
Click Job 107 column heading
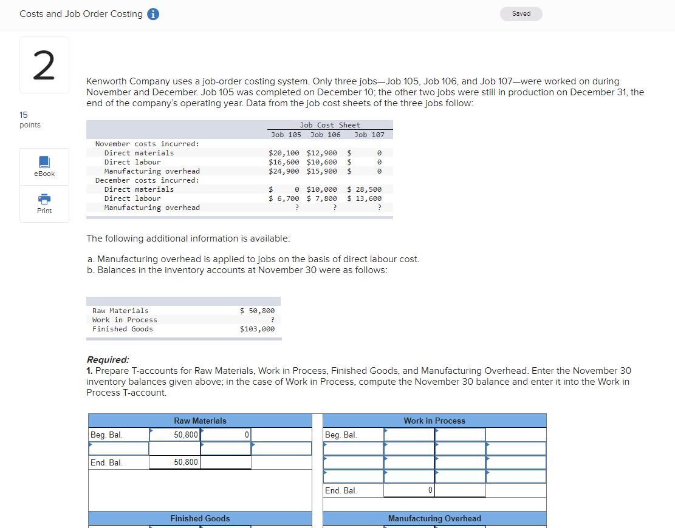pyautogui.click(x=369, y=135)
